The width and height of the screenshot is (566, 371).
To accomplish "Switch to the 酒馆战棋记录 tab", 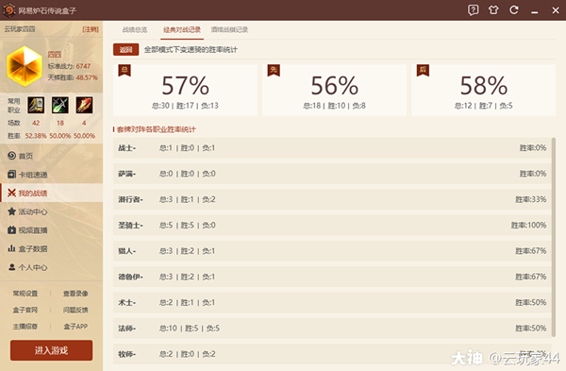I will 229,29.
